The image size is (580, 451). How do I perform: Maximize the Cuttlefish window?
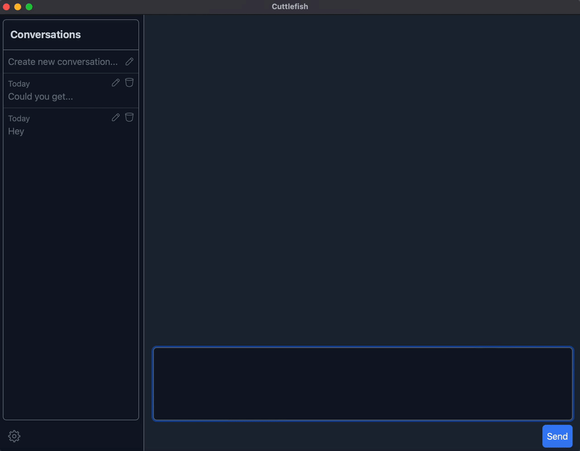(x=29, y=6)
